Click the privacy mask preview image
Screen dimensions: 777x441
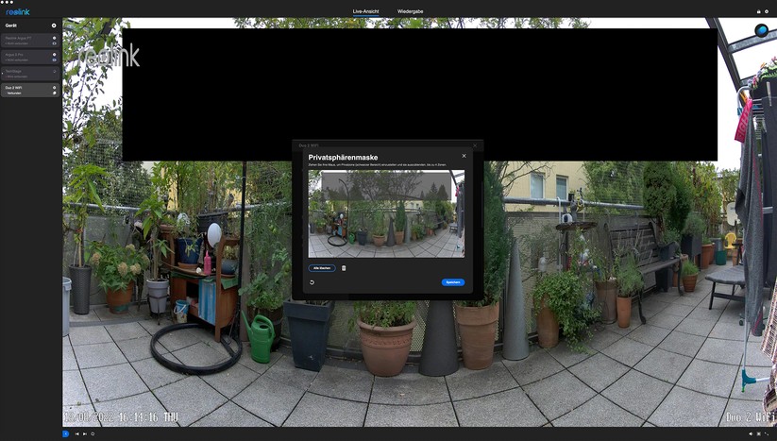[386, 213]
